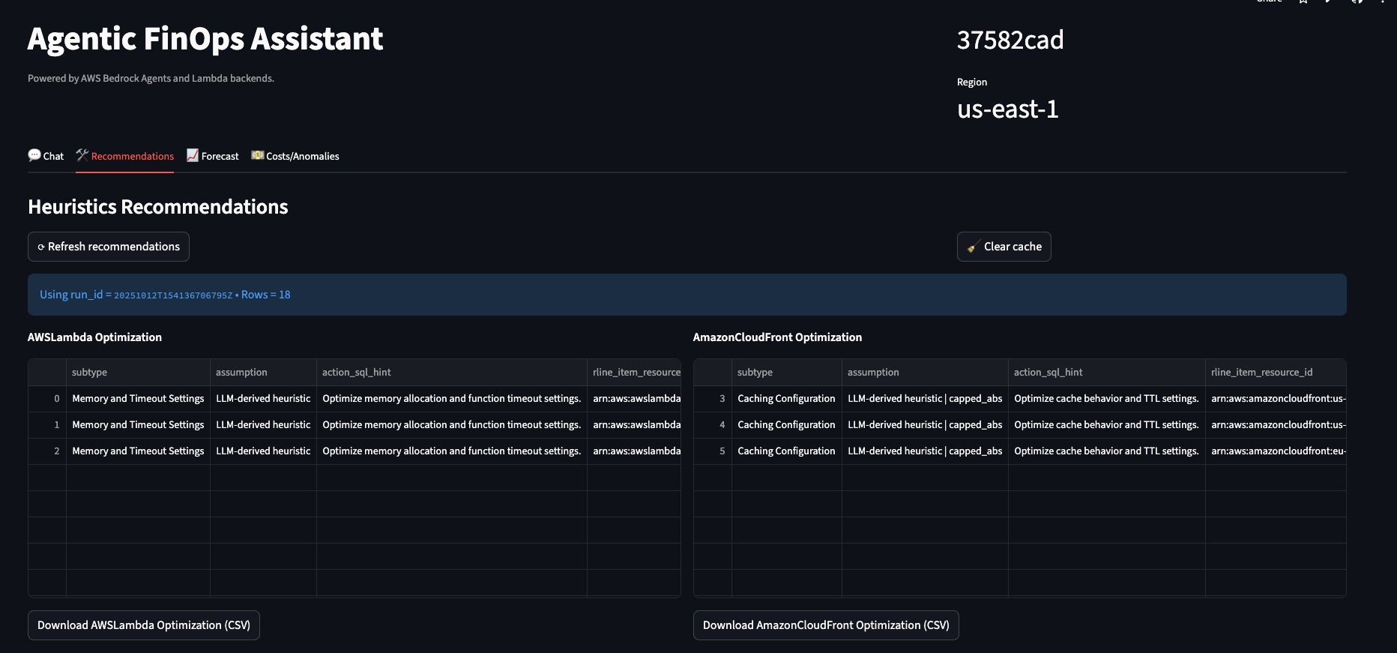Screen dimensions: 1397x653
Task: Click 'Memory and Timeout Settings' in row 1
Action: click(138, 425)
